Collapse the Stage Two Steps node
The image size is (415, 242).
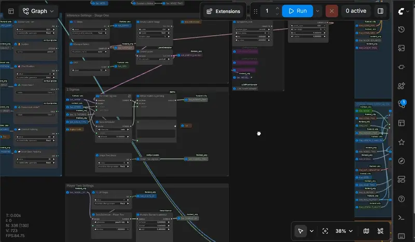pyautogui.click(x=98, y=155)
